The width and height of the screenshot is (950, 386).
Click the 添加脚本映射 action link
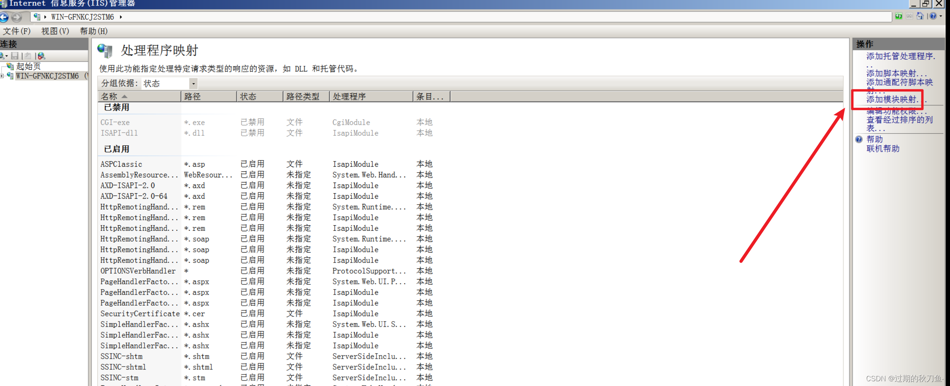click(897, 74)
